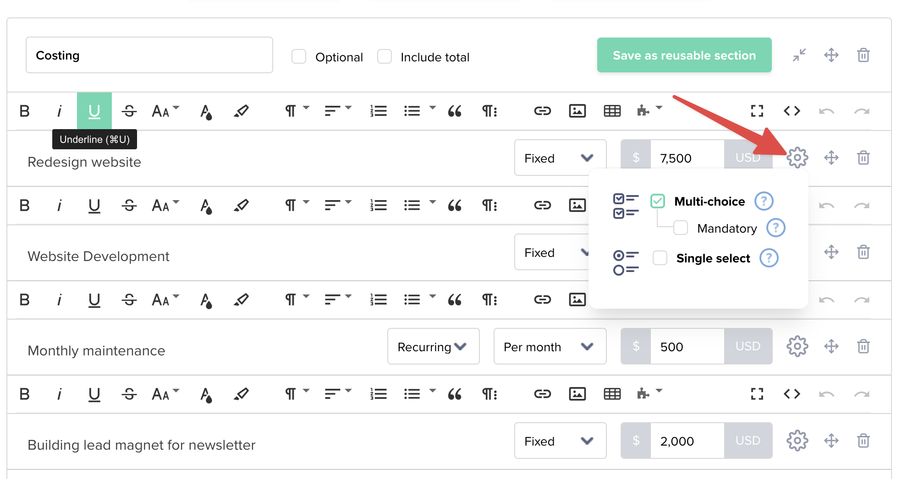This screenshot has width=902, height=479.
Task: Insert a table from the editor toolbar
Action: pyautogui.click(x=612, y=110)
